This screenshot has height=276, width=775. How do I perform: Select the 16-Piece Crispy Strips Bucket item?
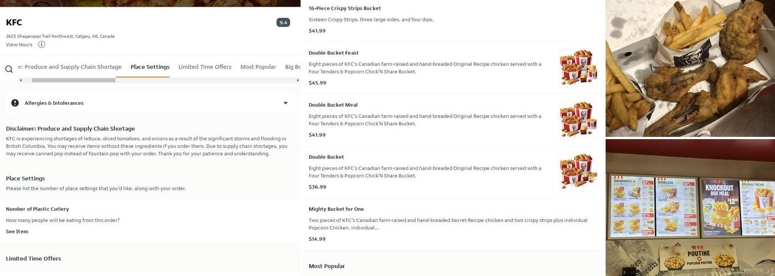344,9
